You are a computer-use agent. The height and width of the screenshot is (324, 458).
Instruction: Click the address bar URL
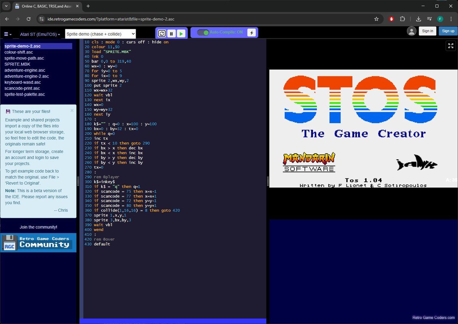(x=111, y=19)
